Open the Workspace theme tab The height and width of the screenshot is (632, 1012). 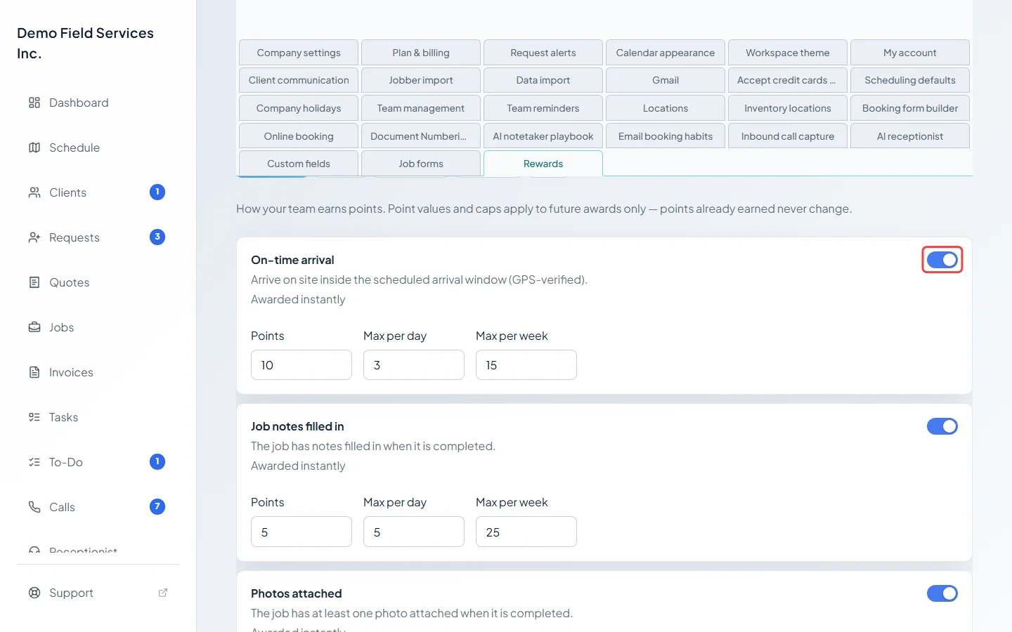coord(788,53)
